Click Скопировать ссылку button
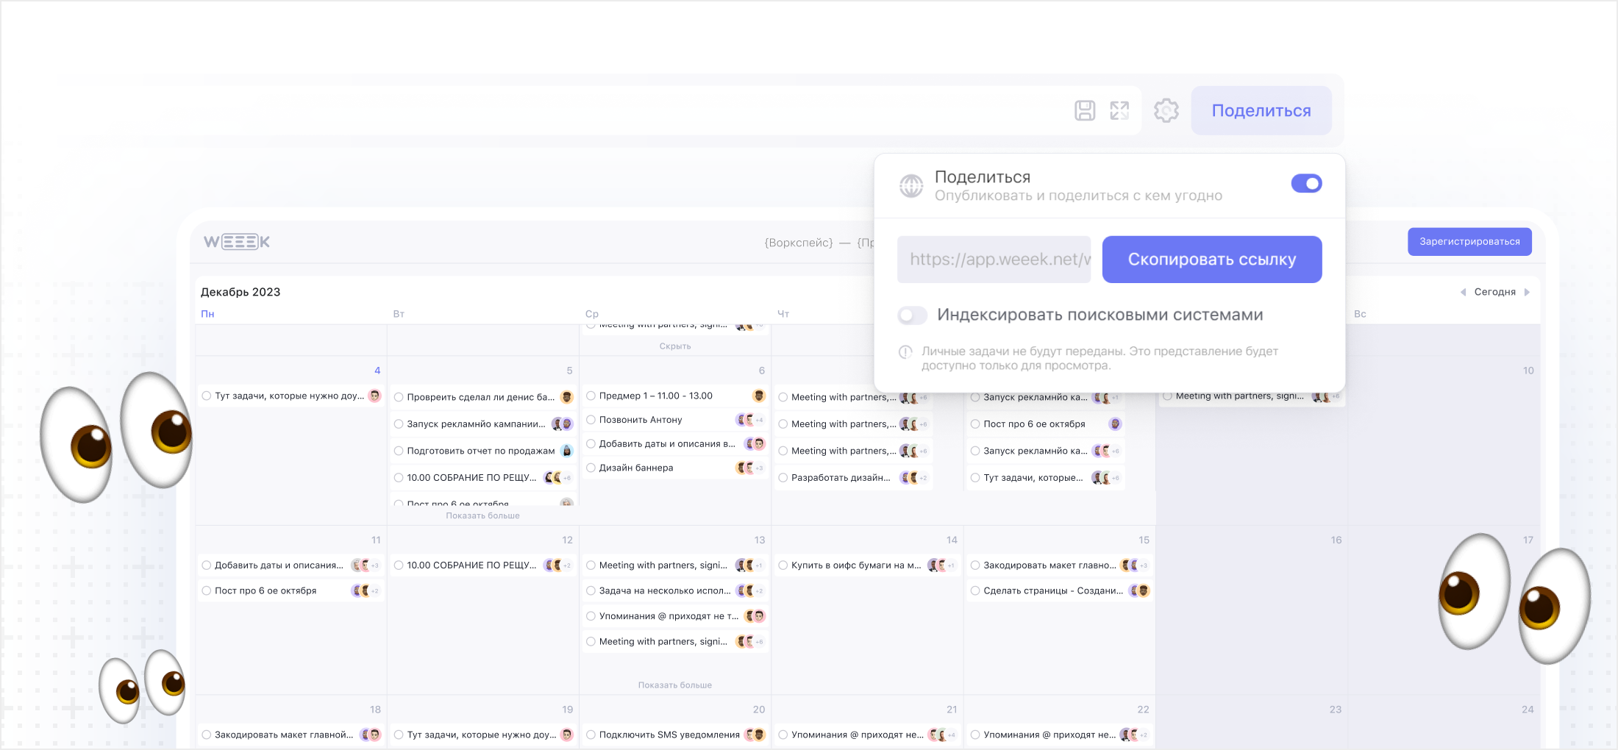The height and width of the screenshot is (750, 1618). click(x=1211, y=260)
